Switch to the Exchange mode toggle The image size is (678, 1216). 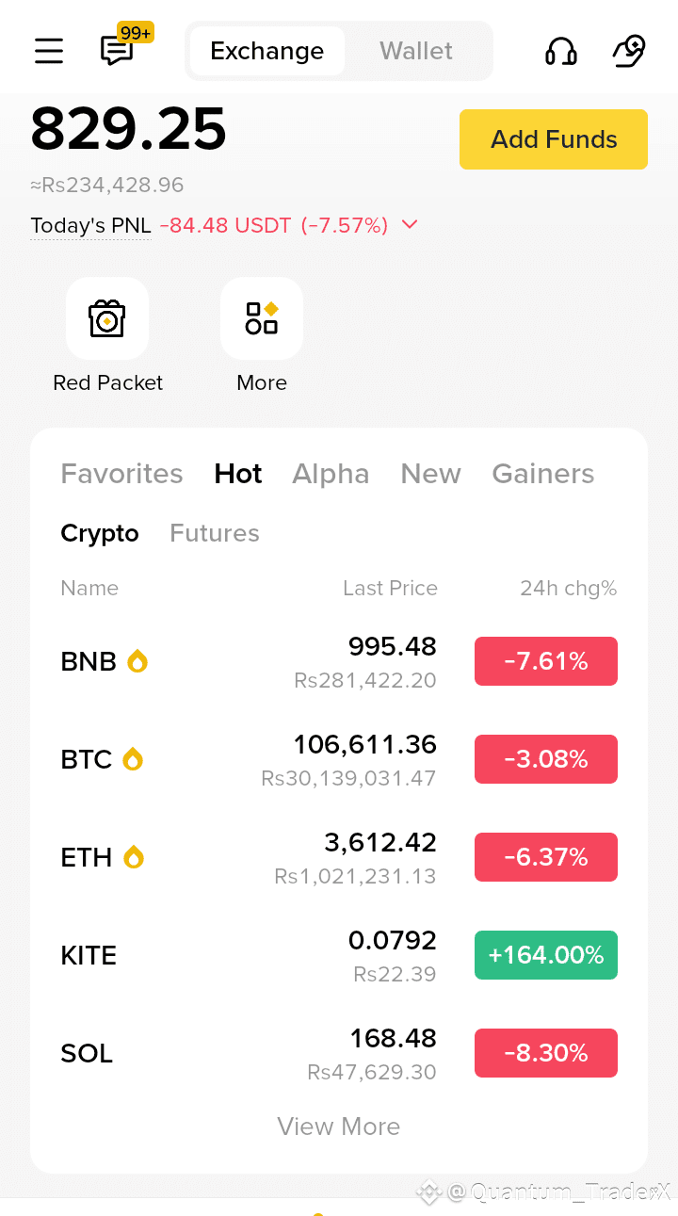point(267,51)
